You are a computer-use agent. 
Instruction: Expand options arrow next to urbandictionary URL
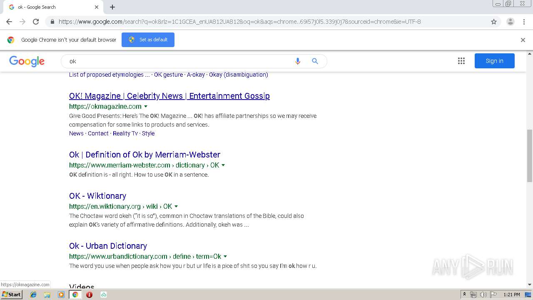[225, 257]
